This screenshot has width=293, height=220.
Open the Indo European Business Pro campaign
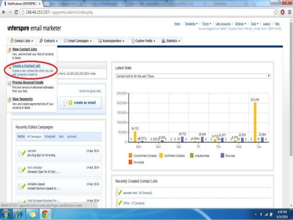point(43,201)
